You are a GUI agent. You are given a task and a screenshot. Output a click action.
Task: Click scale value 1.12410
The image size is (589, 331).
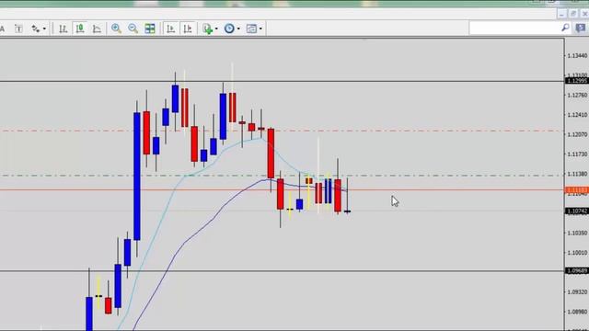coord(577,115)
